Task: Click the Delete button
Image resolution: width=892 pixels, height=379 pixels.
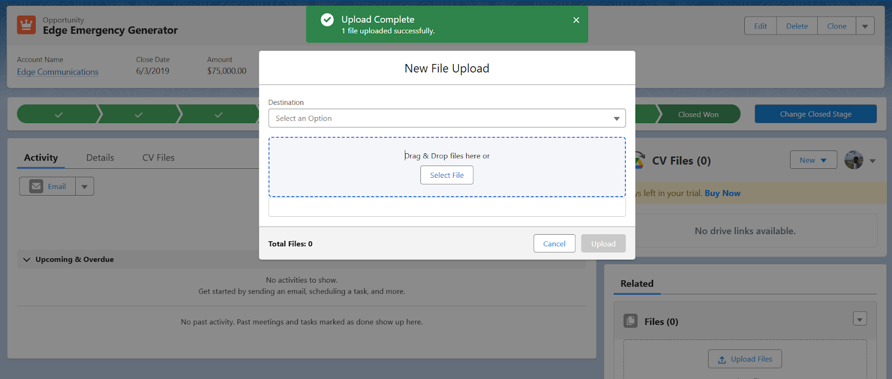Action: click(797, 26)
